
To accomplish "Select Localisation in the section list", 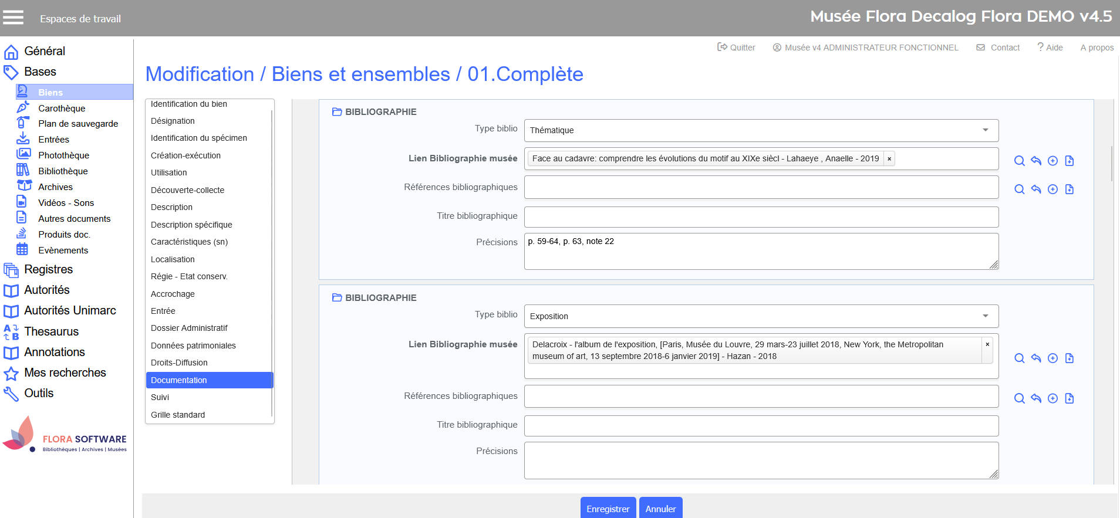I will pyautogui.click(x=173, y=259).
